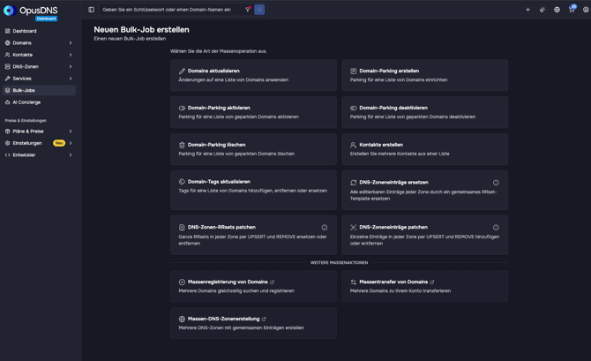The width and height of the screenshot is (591, 361).
Task: Click refresh icon of DNS-Zoneneinträge ersetzen
Action: coord(353,183)
